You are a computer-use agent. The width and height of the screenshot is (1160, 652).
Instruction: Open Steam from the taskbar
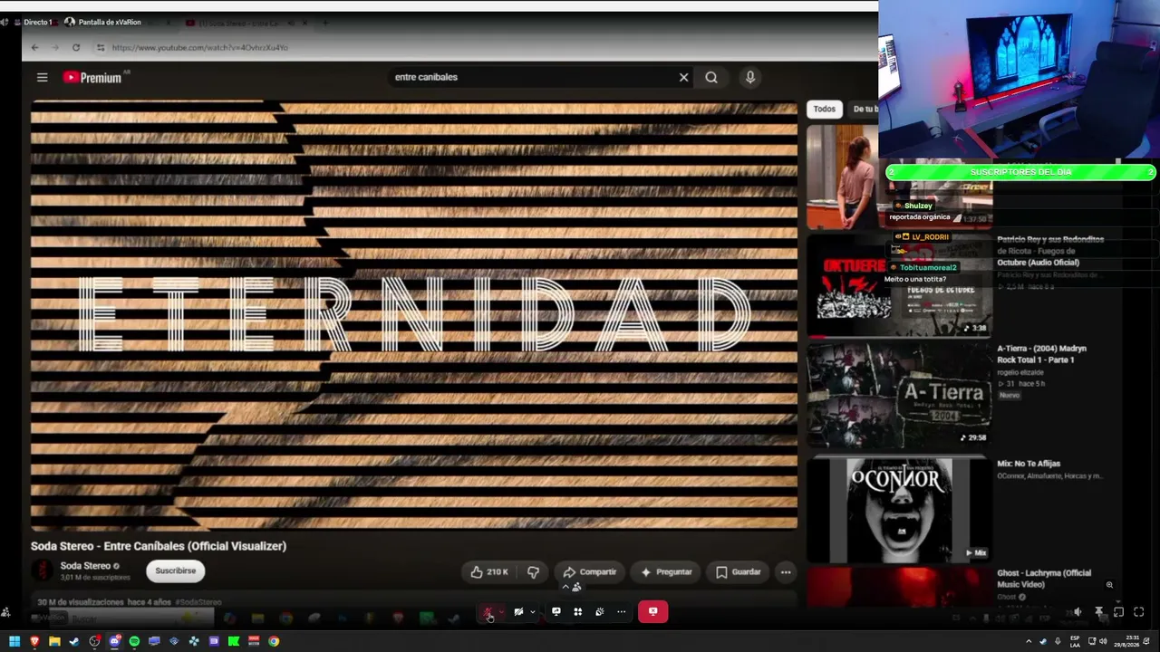[74, 642]
